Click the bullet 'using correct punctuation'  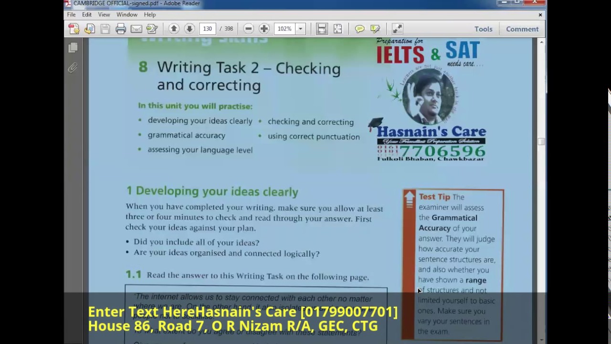pyautogui.click(x=314, y=137)
